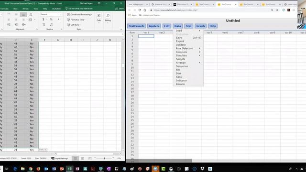
Task: Choose Indicator from Data menu
Action: point(188,81)
